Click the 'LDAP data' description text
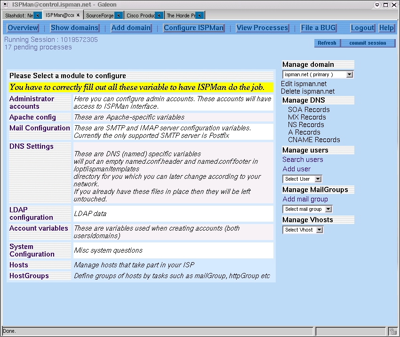 pyautogui.click(x=90, y=214)
